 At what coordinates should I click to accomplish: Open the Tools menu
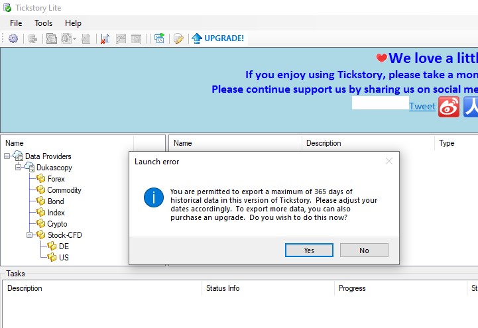click(43, 23)
